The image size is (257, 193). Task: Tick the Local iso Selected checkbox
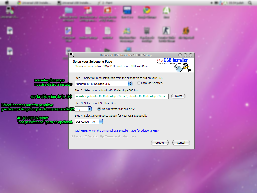point(139,83)
